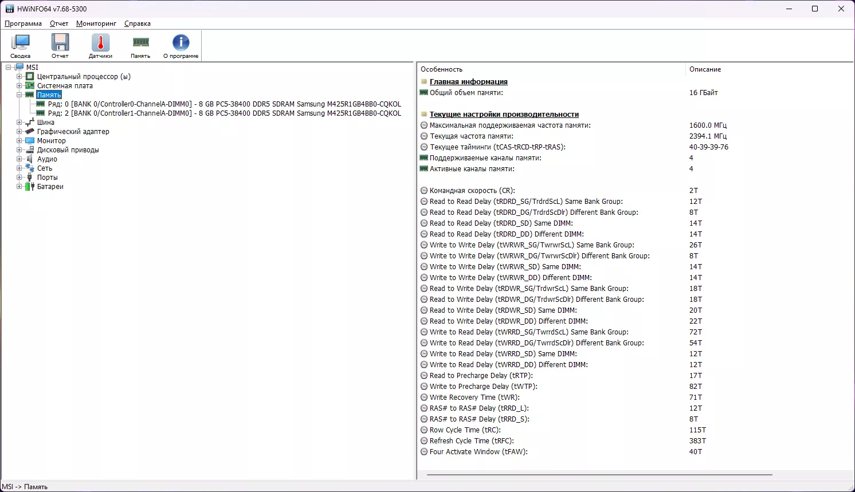Select the Ряд: 0 memory module entry
Viewport: 855px width, 492px height.
(x=224, y=104)
